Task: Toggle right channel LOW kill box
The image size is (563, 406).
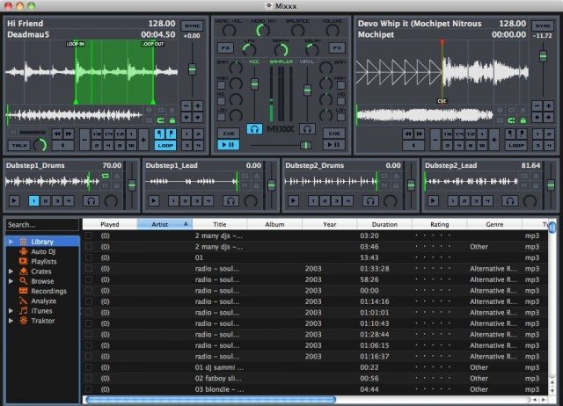Action: coord(341,117)
